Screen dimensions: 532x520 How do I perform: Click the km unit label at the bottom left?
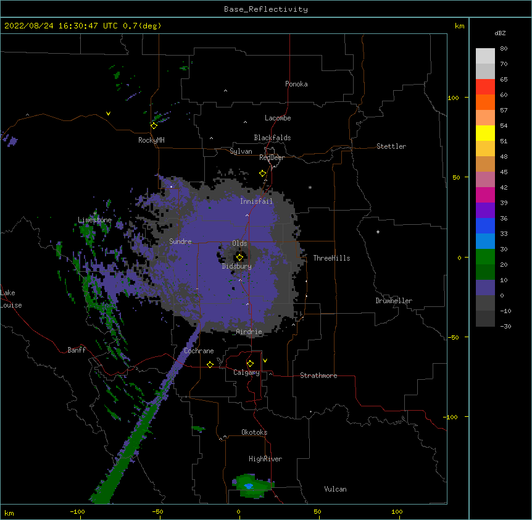9,513
